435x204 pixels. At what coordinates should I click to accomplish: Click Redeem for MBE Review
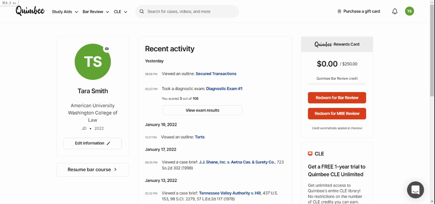pos(337,113)
